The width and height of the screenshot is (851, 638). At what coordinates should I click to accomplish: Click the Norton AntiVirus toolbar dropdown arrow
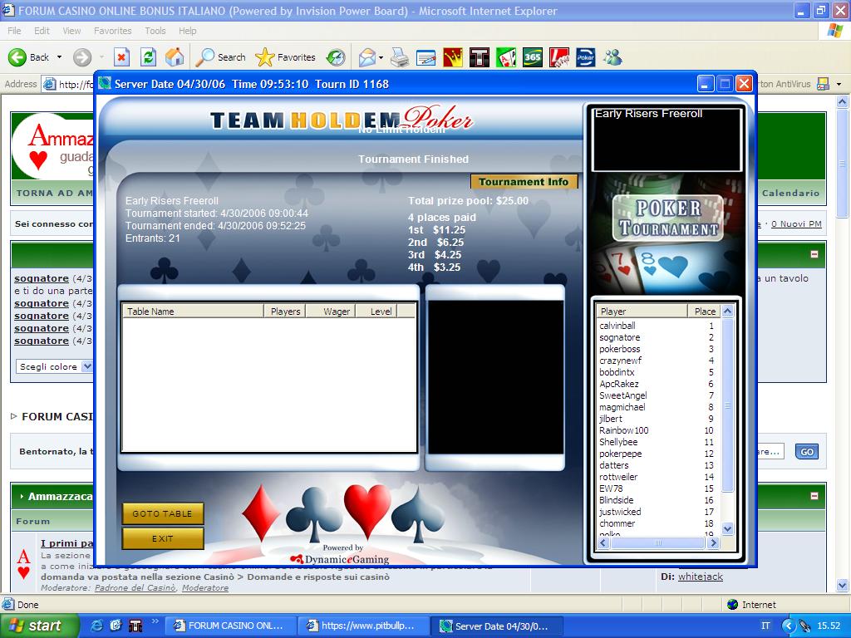839,84
